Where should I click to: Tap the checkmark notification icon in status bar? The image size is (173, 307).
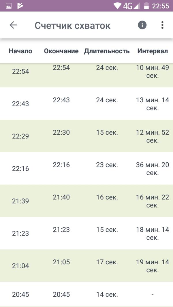coord(20,6)
